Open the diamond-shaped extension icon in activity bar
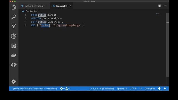This screenshot has height=100, width=178. pos(14,65)
